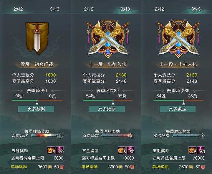Click the win-loss ratio bar marker in middle panel
Viewport: 212px width, 174px height.
click(x=113, y=103)
